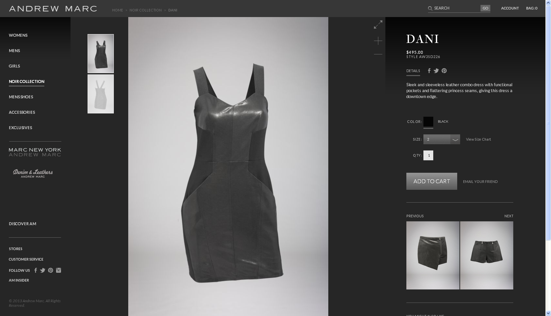Select back view dress thumbnail
Viewport: 551px width, 316px height.
tap(101, 94)
